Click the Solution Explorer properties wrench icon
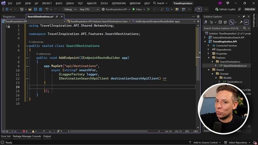 [x=241, y=22]
